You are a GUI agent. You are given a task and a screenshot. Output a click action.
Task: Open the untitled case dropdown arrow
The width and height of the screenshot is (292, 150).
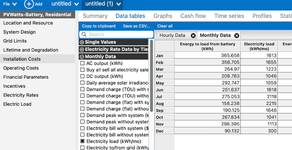76,4
